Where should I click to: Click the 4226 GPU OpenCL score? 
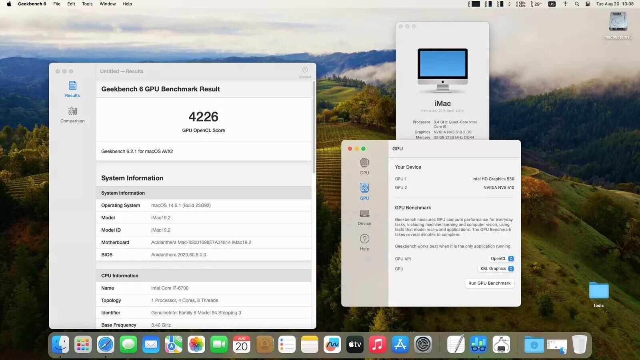click(x=204, y=117)
